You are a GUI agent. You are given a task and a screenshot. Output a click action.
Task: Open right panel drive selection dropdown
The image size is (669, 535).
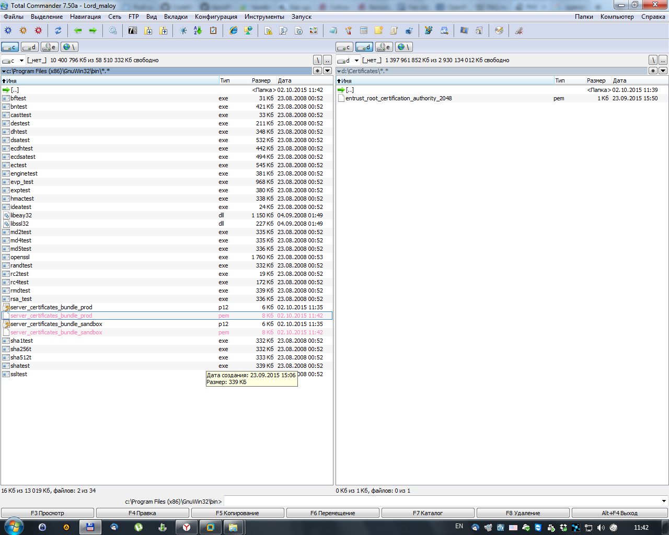pos(356,61)
